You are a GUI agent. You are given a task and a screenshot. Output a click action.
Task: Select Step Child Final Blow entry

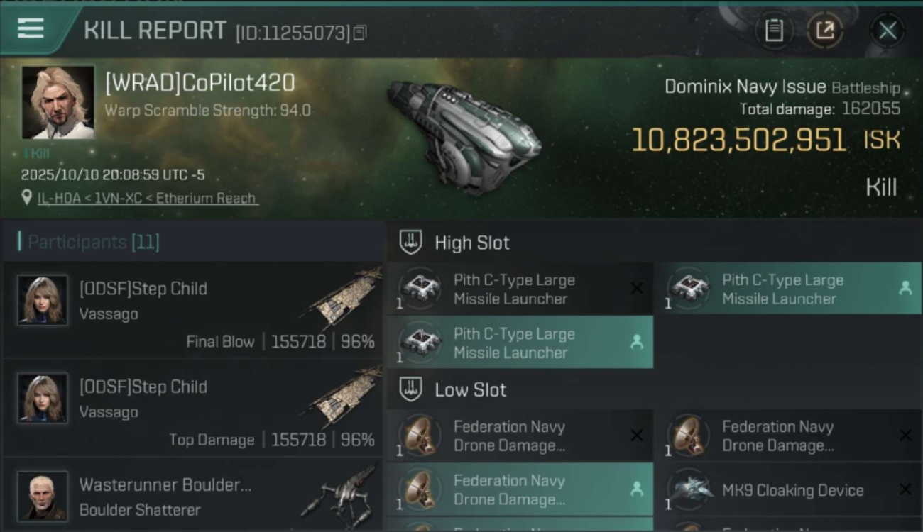[x=192, y=312]
